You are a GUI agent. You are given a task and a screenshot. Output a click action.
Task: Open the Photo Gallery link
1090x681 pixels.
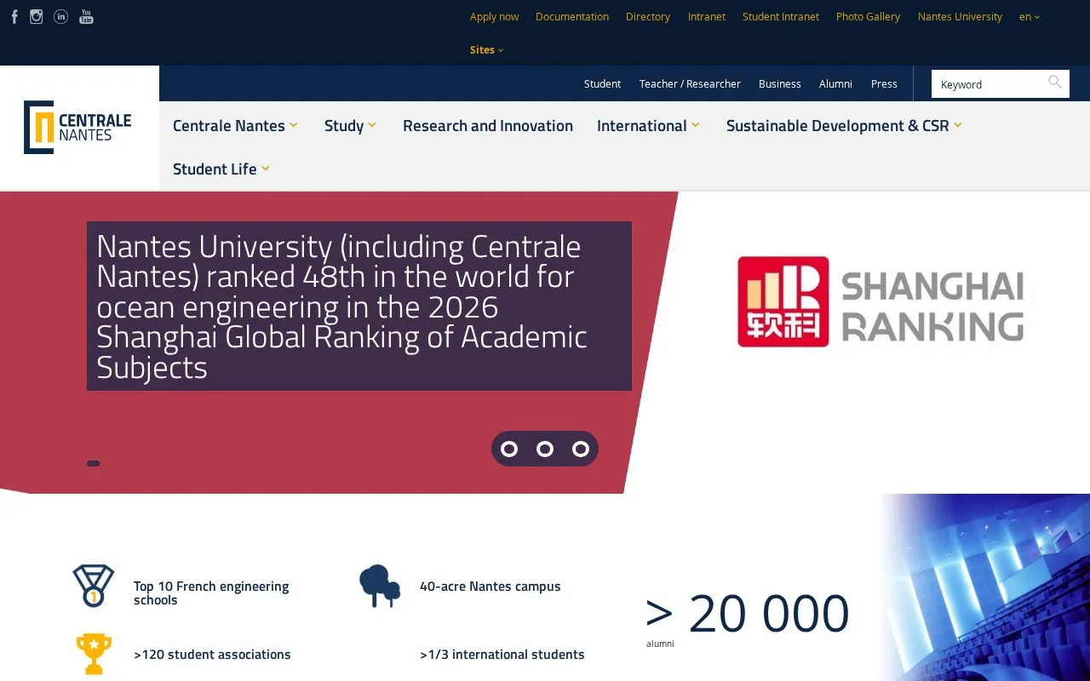pyautogui.click(x=868, y=17)
